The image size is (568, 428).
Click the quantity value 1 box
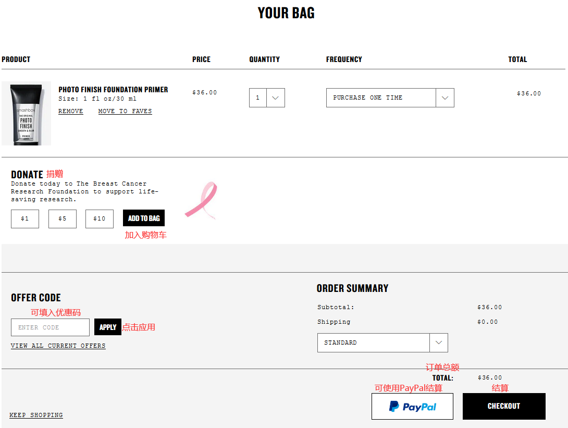[257, 98]
